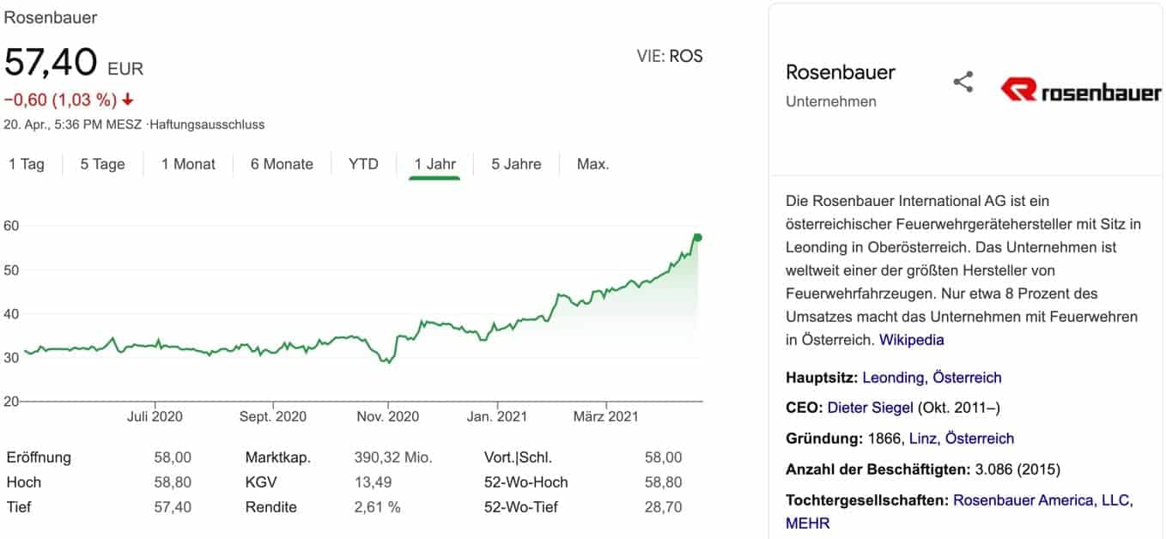Open the Haftungsausschluss disclaimer link

pyautogui.click(x=207, y=124)
